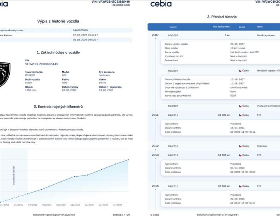
Task: Select the Stav tachometru column header
Action: click(x=222, y=27)
